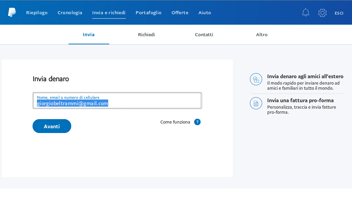
Task: Open the Portafoglio menu item
Action: click(149, 13)
